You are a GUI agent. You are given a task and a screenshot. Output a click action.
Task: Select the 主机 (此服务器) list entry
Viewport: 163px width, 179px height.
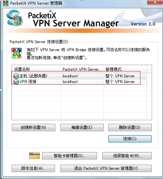coord(79,76)
